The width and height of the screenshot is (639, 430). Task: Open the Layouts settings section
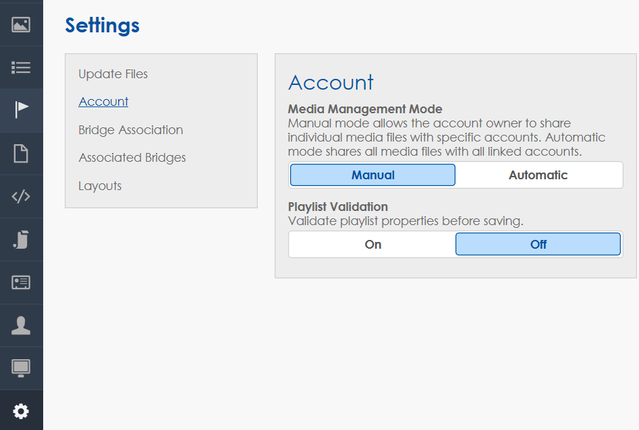pyautogui.click(x=100, y=186)
